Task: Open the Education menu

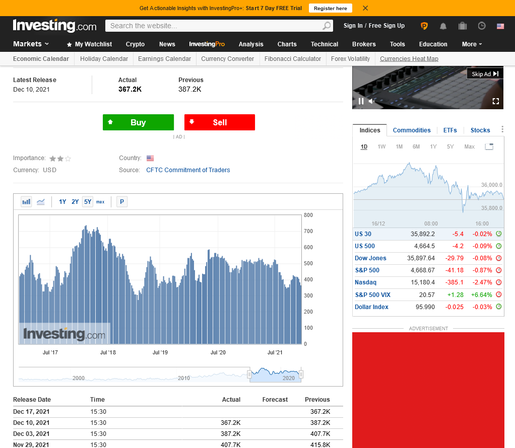Action: (x=433, y=44)
